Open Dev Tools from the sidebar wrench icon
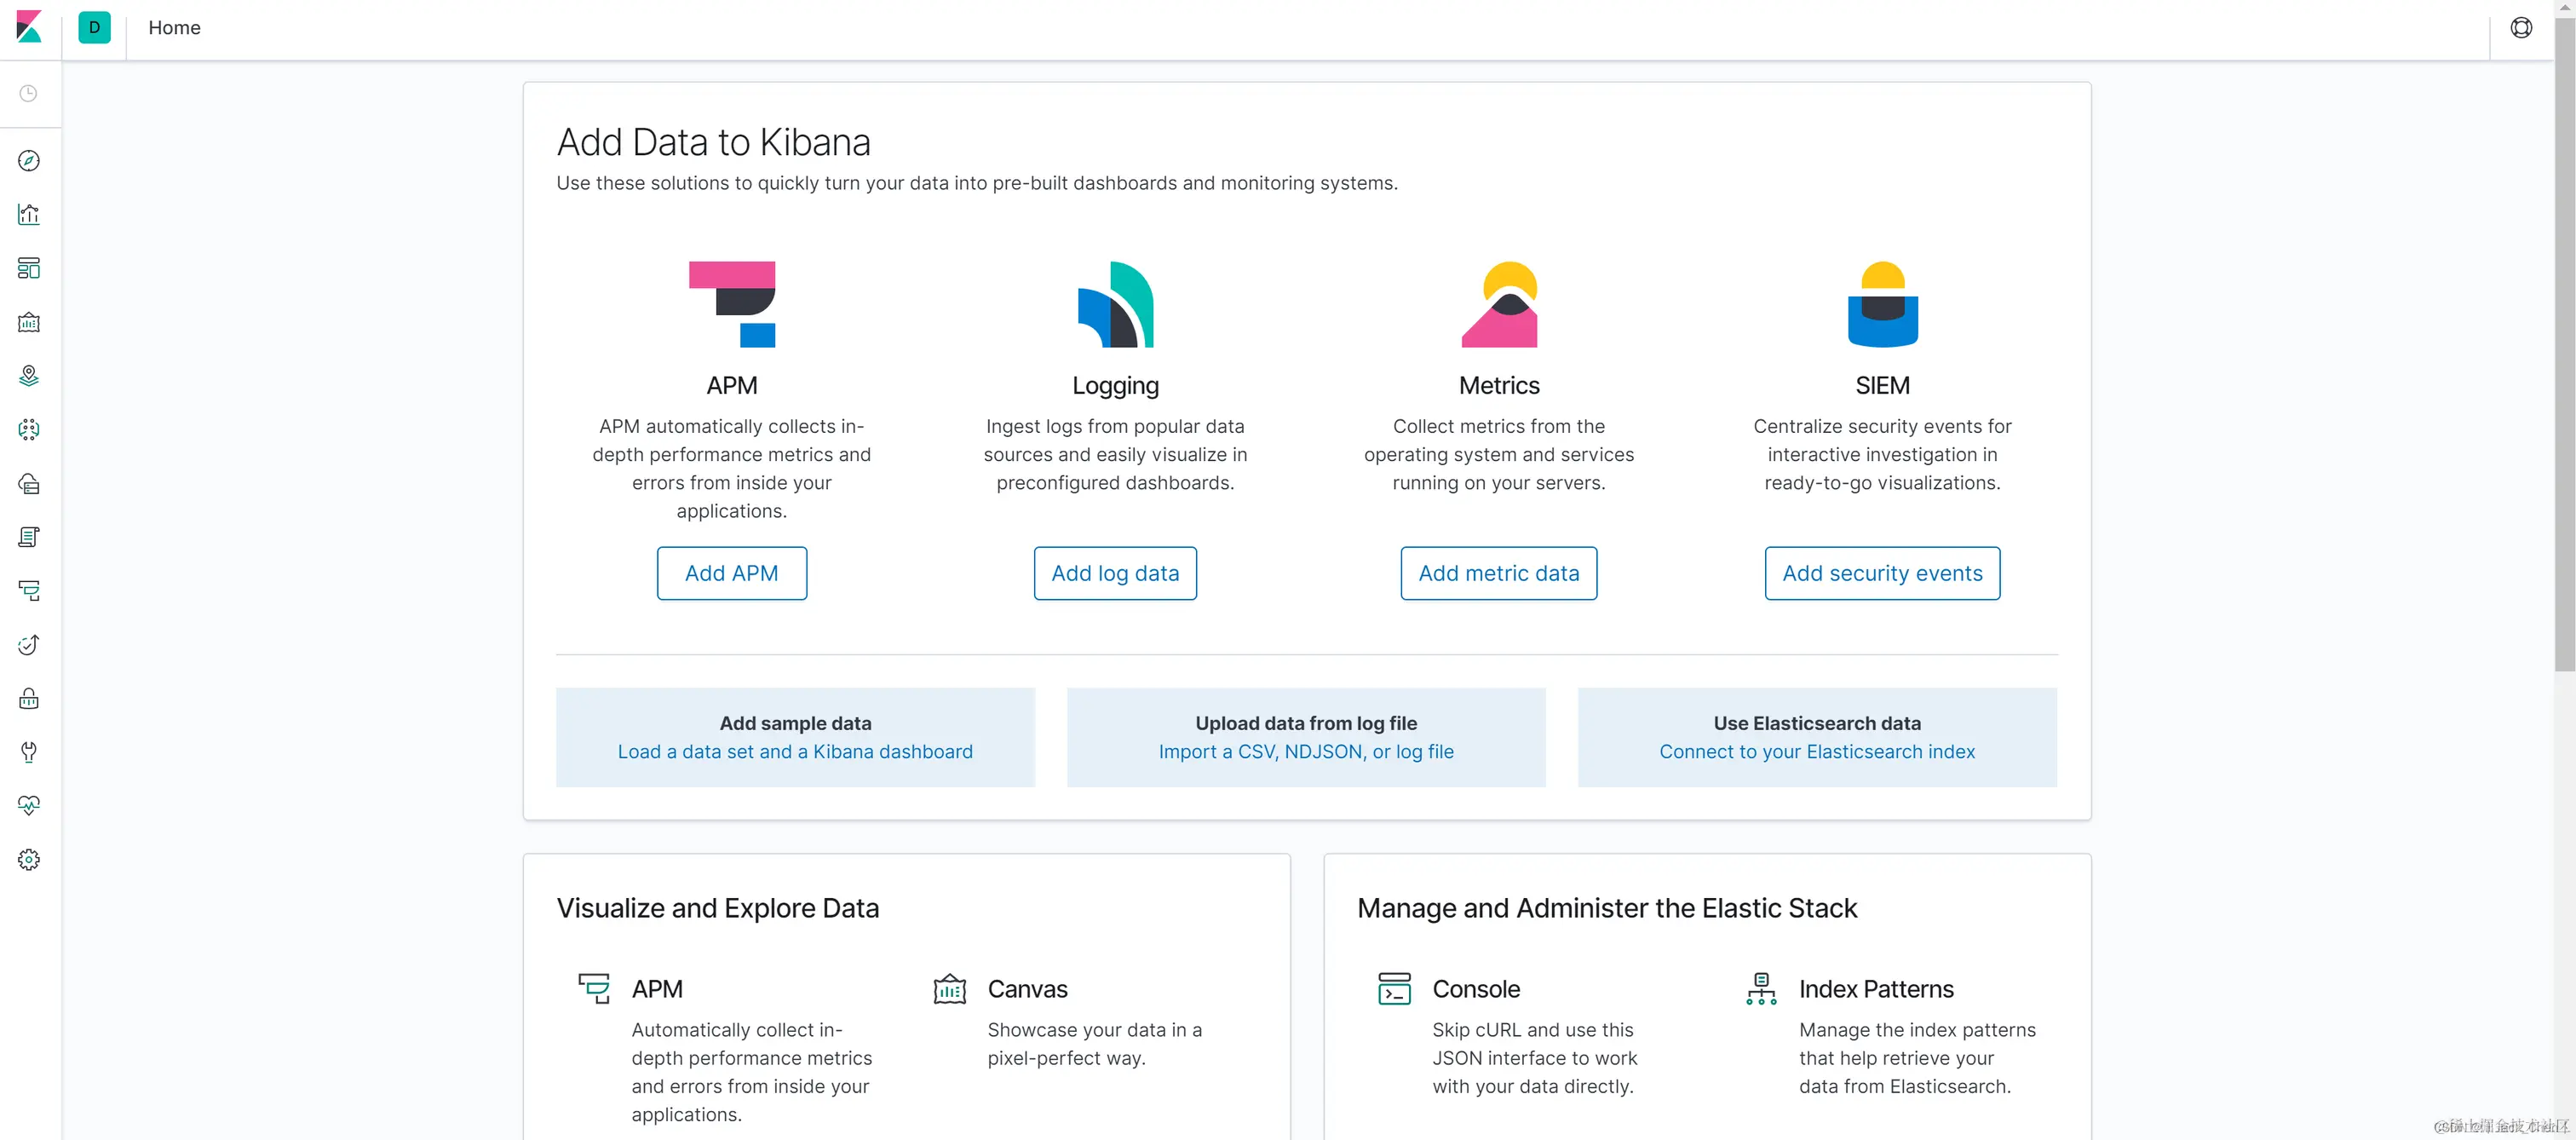This screenshot has width=2576, height=1140. point(29,752)
